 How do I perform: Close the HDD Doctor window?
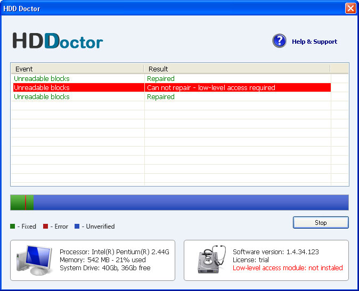click(x=350, y=9)
